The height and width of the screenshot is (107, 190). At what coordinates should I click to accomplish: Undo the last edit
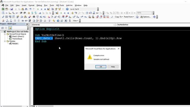coord(30,9)
